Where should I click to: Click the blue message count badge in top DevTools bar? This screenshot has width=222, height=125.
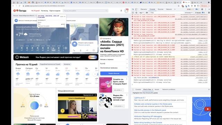tap(197, 9)
